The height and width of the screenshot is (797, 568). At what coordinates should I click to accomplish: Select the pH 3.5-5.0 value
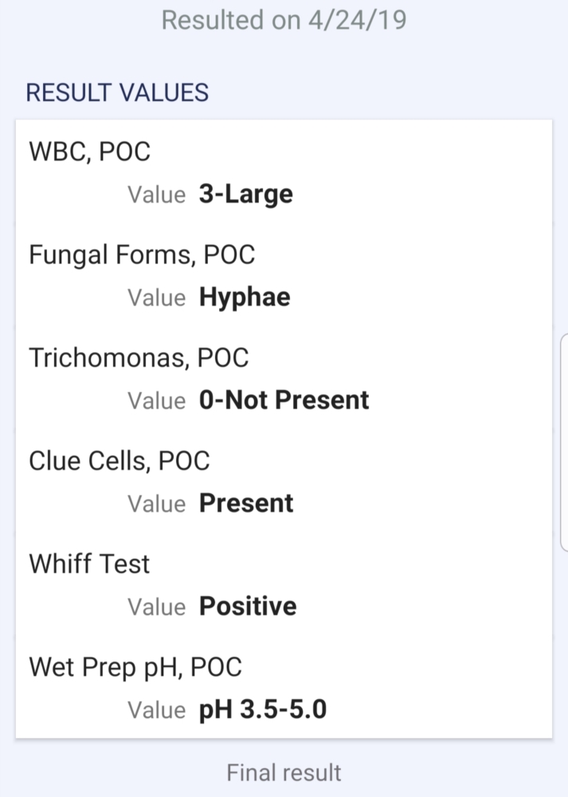[x=263, y=709]
